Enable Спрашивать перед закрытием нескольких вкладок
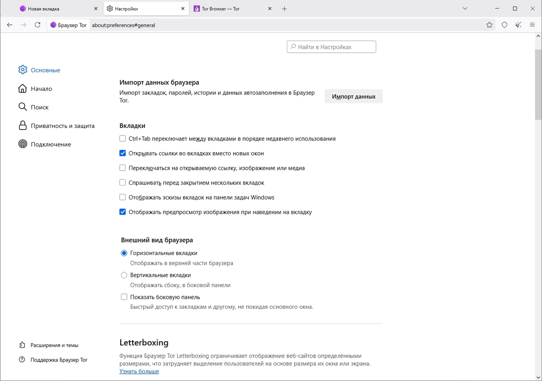Screen dimensions: 542x381 [122, 182]
